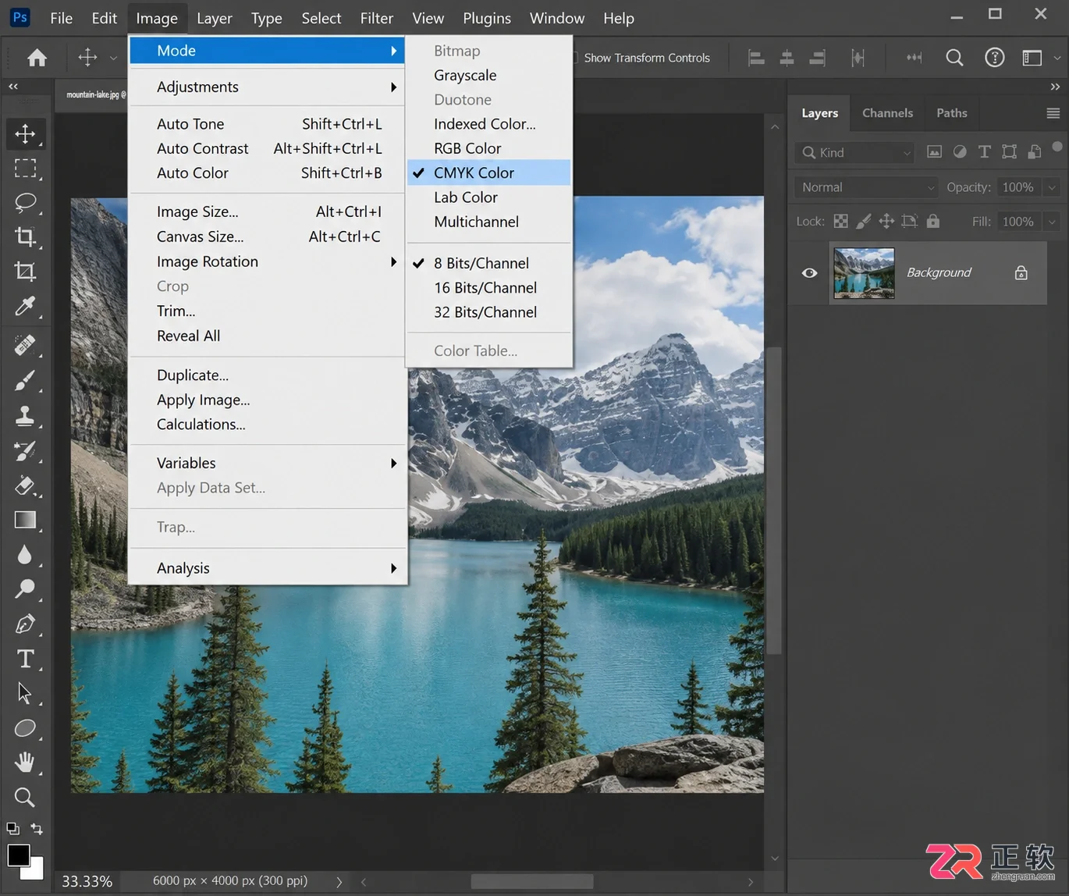Toggle the lock all padlock icon
This screenshot has height=896, width=1069.
click(x=933, y=222)
